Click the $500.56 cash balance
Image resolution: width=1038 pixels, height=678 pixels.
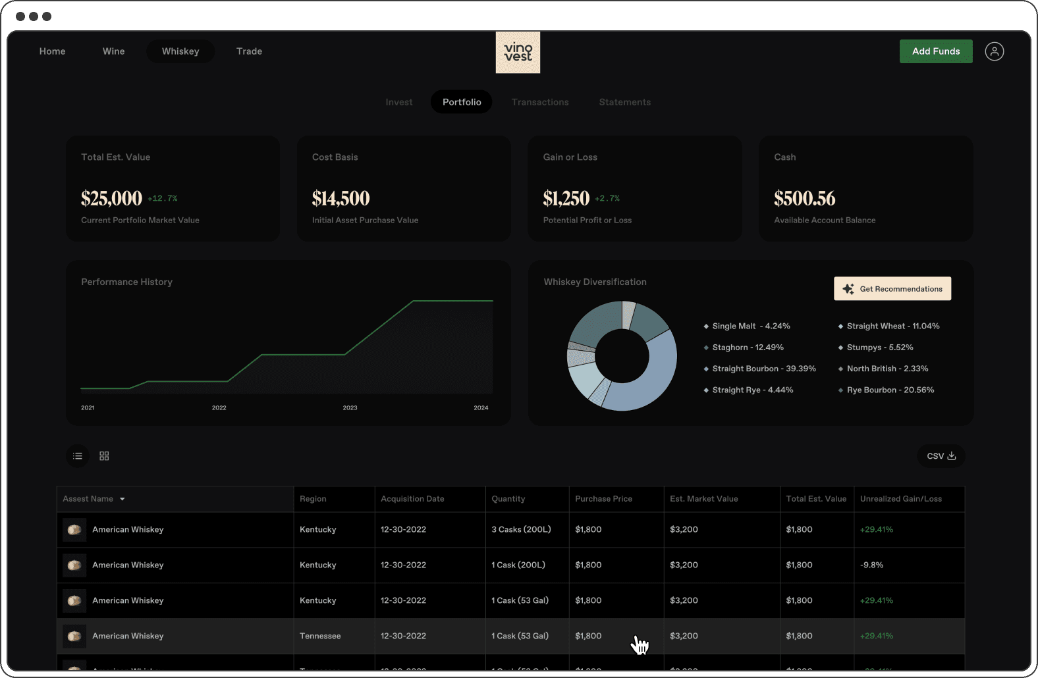pos(804,198)
